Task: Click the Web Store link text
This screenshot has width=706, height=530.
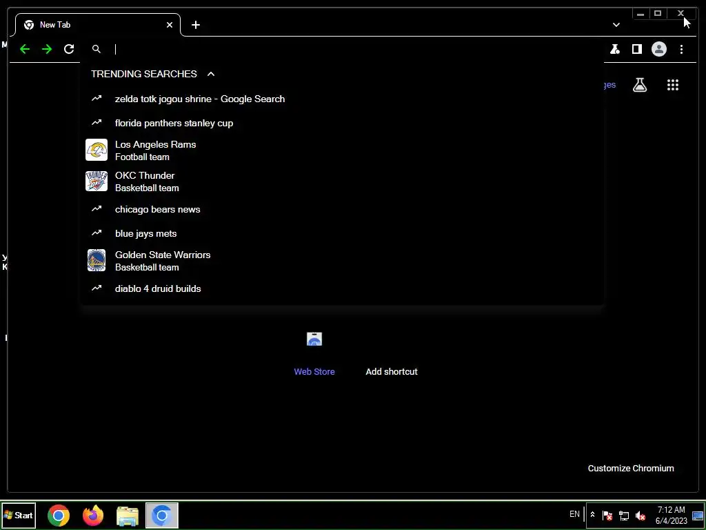Action: (314, 372)
